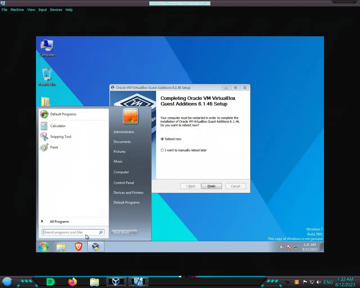Click VirtualBox window icon in title bar
Image resolution: width=360 pixels, height=288 pixels.
(3, 3)
